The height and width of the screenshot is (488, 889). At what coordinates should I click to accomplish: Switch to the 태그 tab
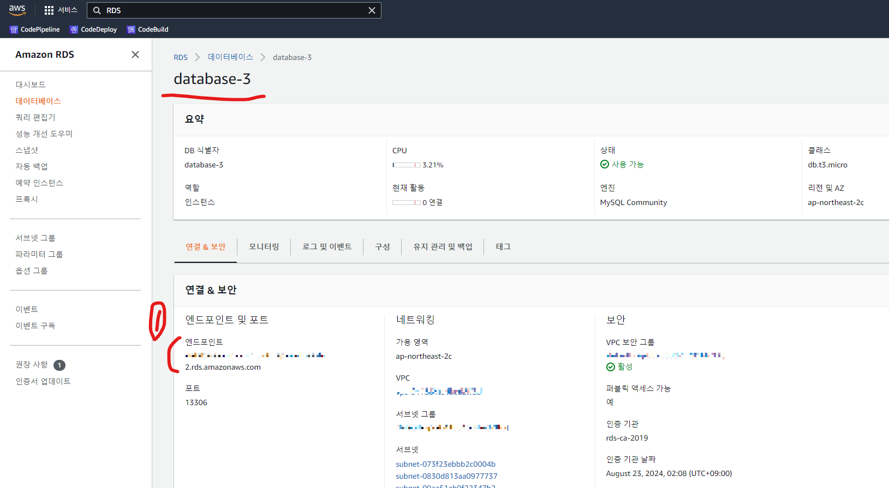[503, 246]
